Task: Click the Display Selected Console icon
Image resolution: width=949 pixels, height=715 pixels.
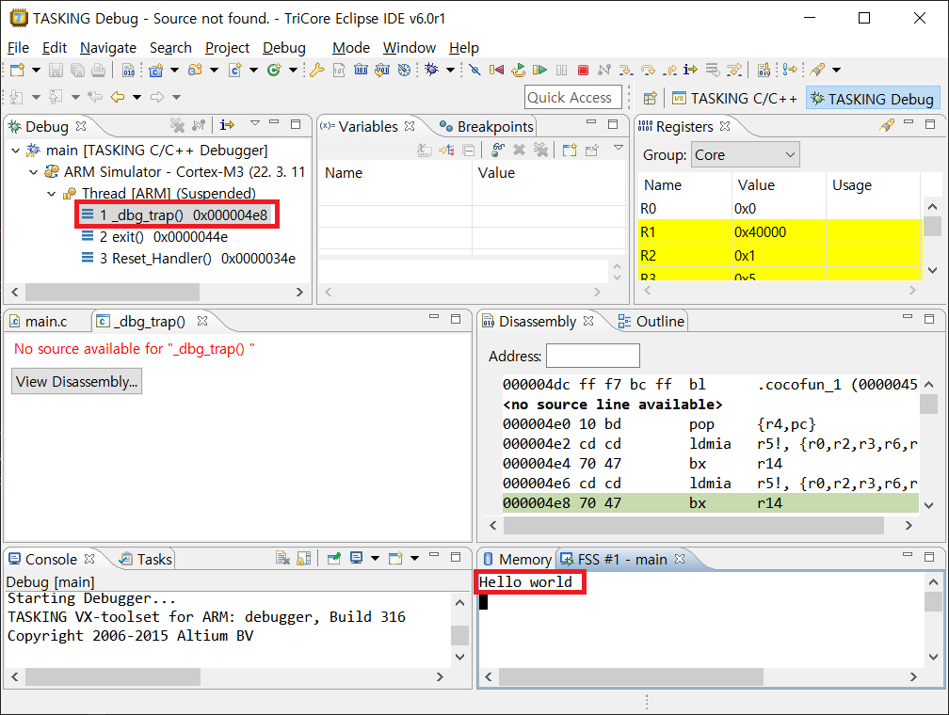Action: coord(357,558)
